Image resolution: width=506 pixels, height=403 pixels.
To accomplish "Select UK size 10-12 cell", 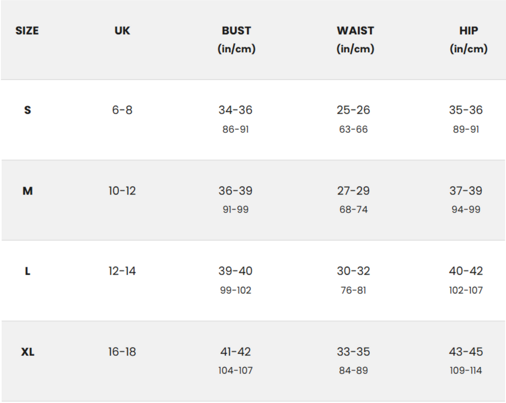I will 122,191.
